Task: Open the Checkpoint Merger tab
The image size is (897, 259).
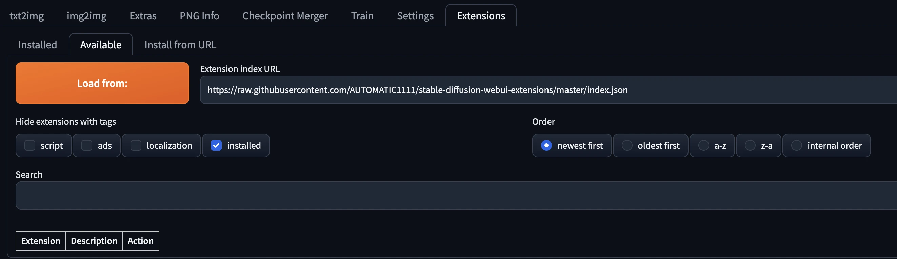Action: 285,16
